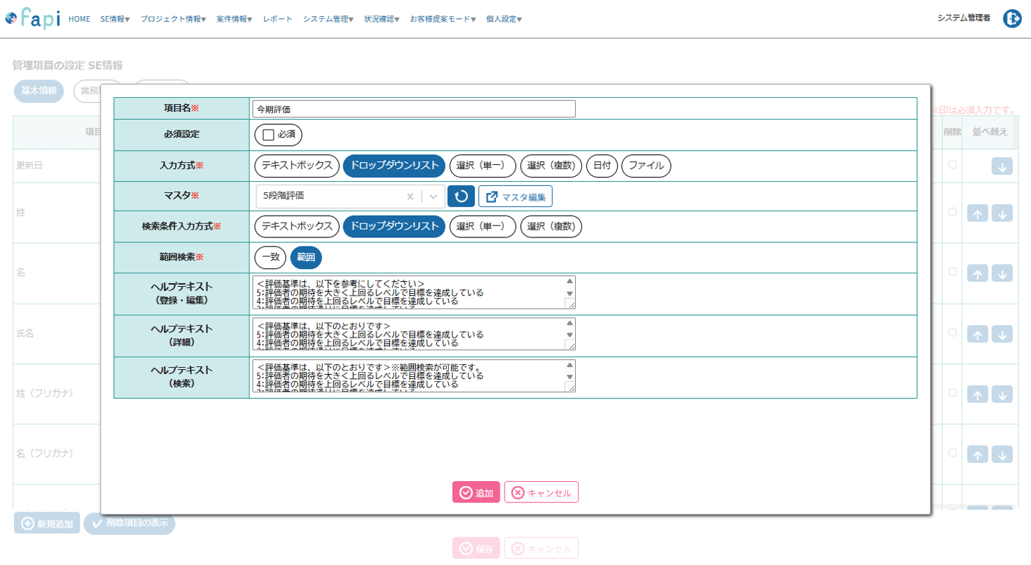Open the システム管理 dropdown menu
The width and height of the screenshot is (1031, 565).
point(328,19)
